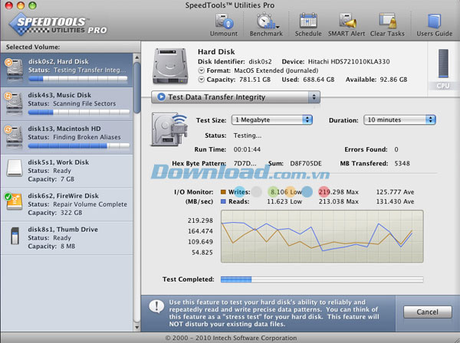
Task: Click the I/O Monitor graph
Action: pos(322,236)
